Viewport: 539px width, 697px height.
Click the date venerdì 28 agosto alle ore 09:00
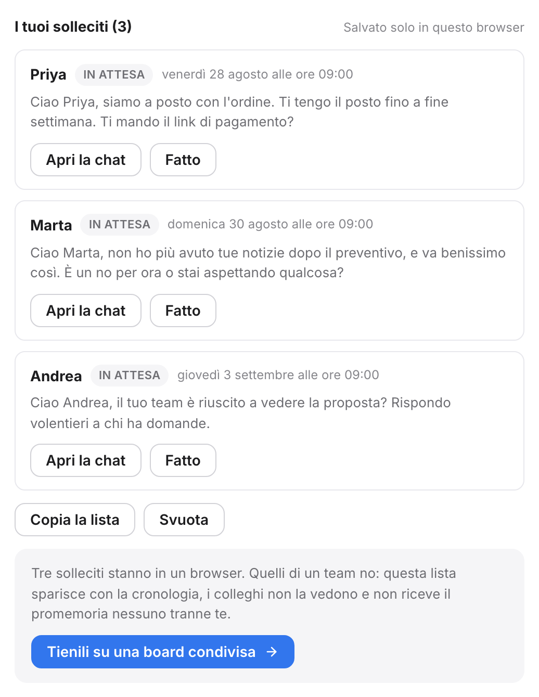point(258,74)
